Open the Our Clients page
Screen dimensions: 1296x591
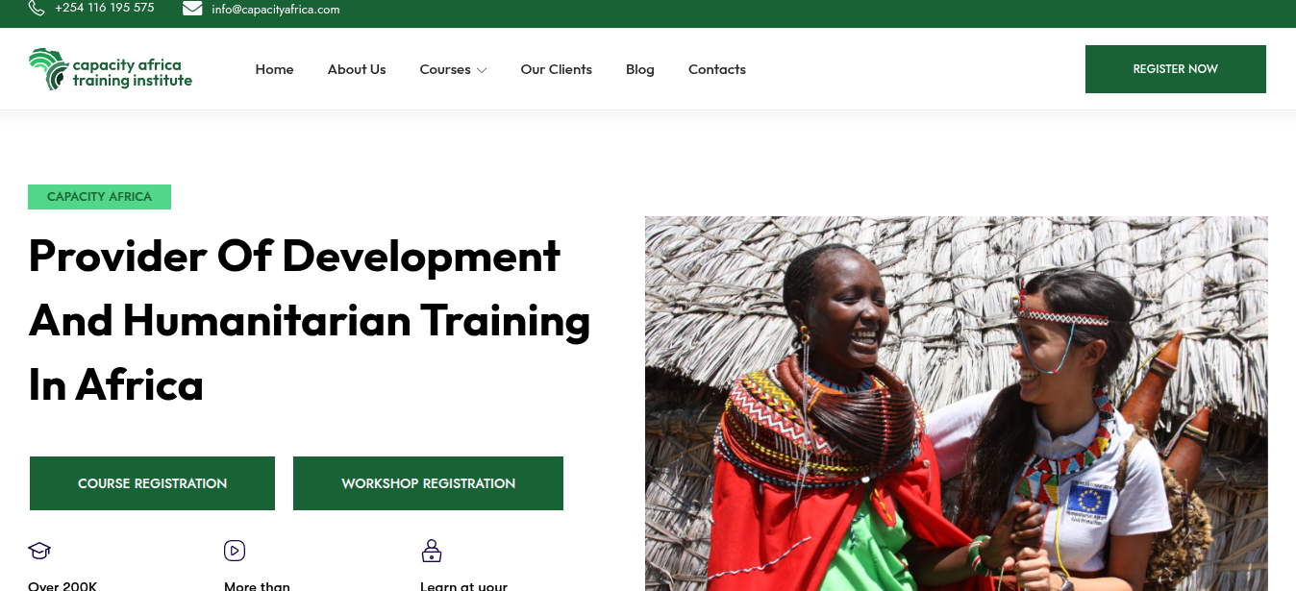[556, 69]
